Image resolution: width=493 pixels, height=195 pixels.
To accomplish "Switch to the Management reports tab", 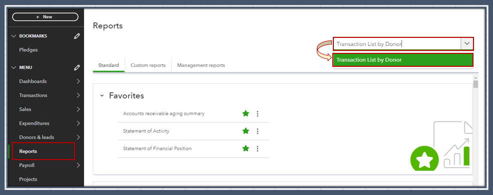I will point(201,65).
